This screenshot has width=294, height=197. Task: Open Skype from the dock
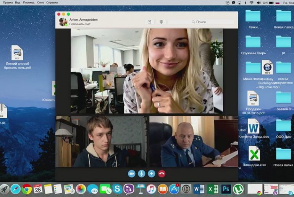[x=117, y=189]
